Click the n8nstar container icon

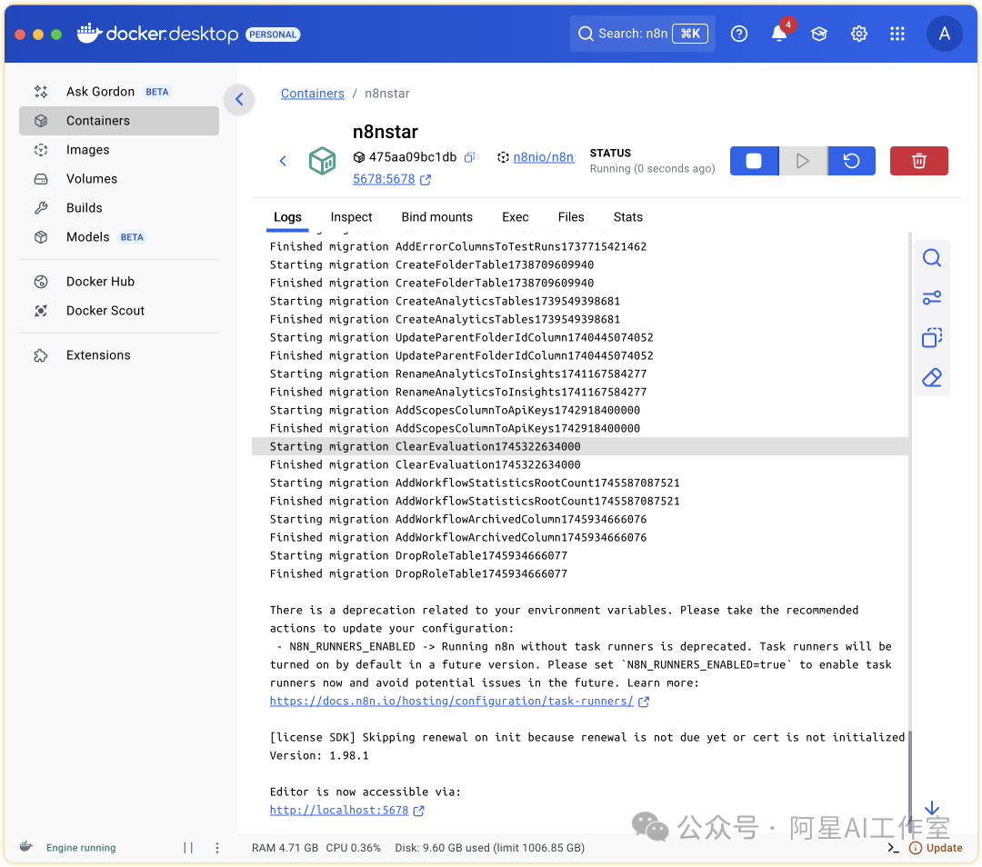point(322,161)
